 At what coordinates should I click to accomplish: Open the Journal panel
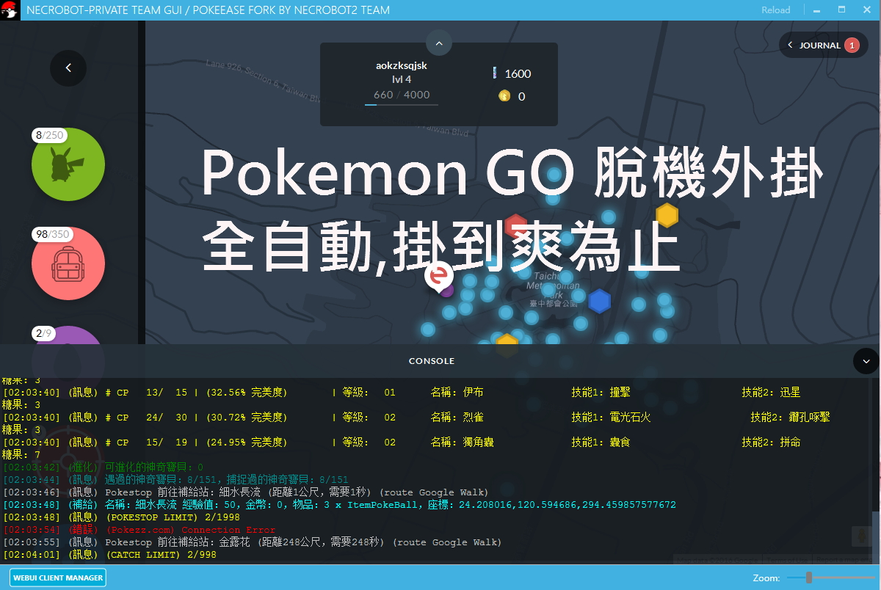click(x=822, y=45)
